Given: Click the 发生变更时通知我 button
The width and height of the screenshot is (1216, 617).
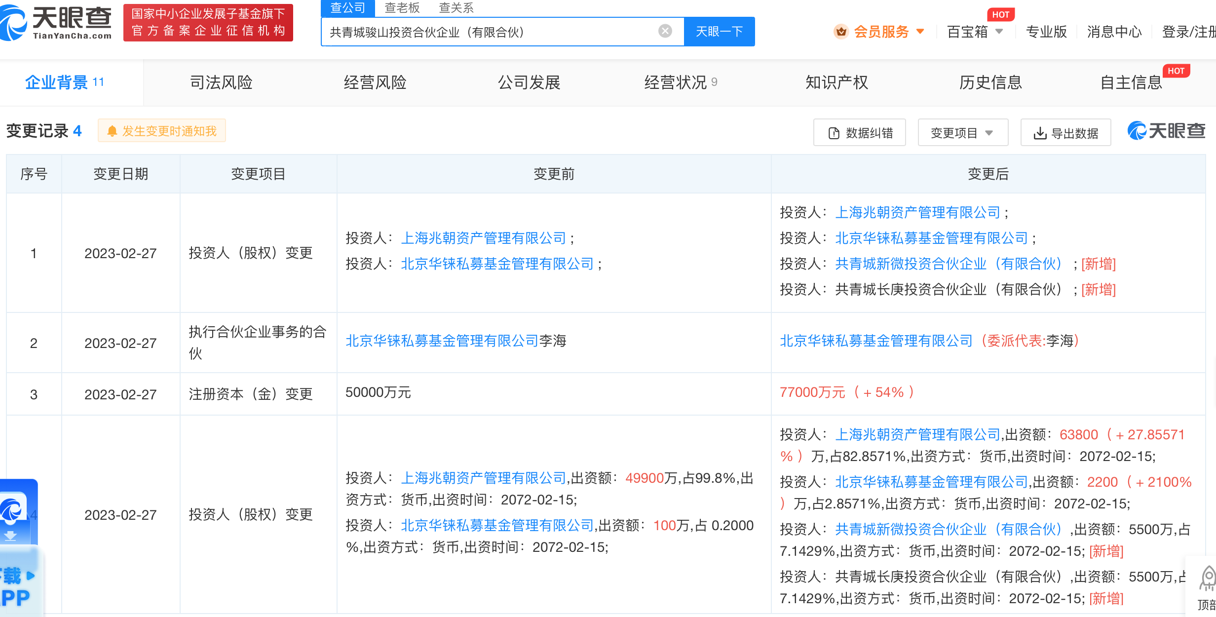Looking at the screenshot, I should [x=162, y=131].
